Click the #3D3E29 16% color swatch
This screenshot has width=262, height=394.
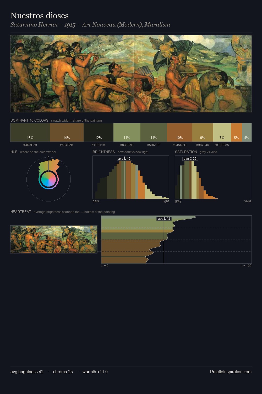click(30, 132)
